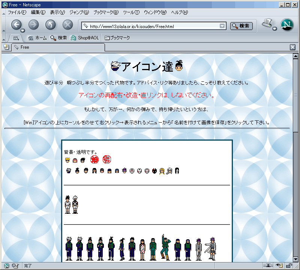Click 完了 status text in status bar

28,266
